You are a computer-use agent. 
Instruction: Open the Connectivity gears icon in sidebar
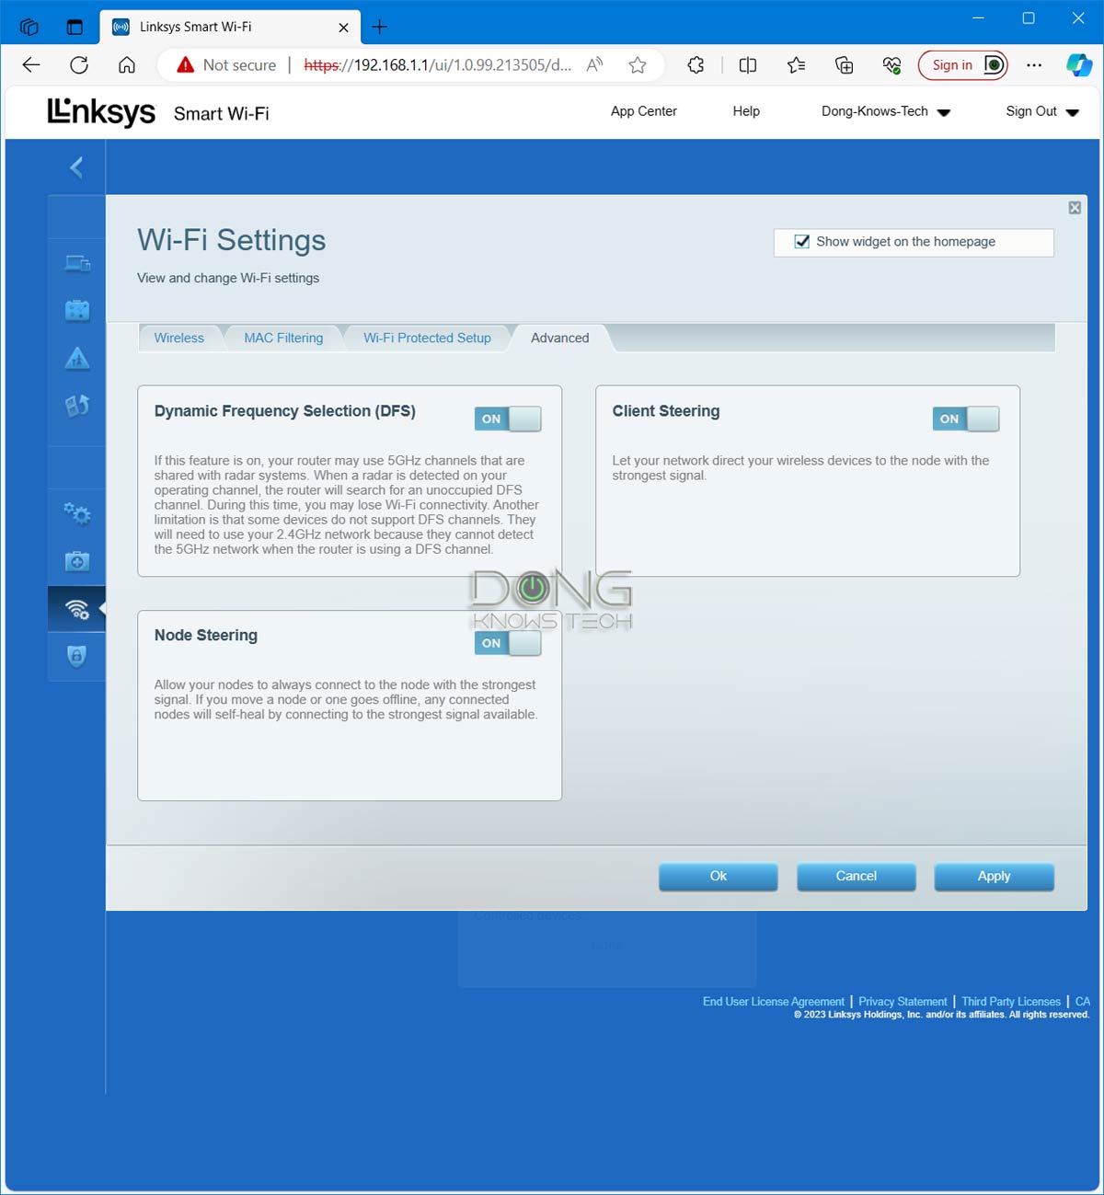click(x=76, y=513)
